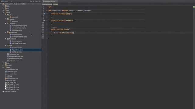Click the Collapse All icon in Project toolbar

(x=34, y=1)
